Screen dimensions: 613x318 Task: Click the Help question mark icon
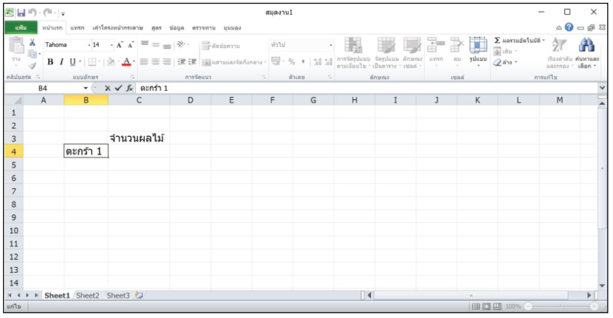[570, 28]
